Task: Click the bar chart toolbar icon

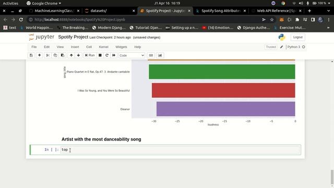Action: [x=160, y=55]
